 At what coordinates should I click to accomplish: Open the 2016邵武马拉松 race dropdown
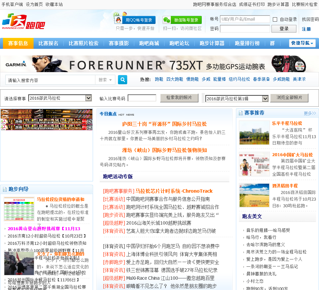click(60, 98)
